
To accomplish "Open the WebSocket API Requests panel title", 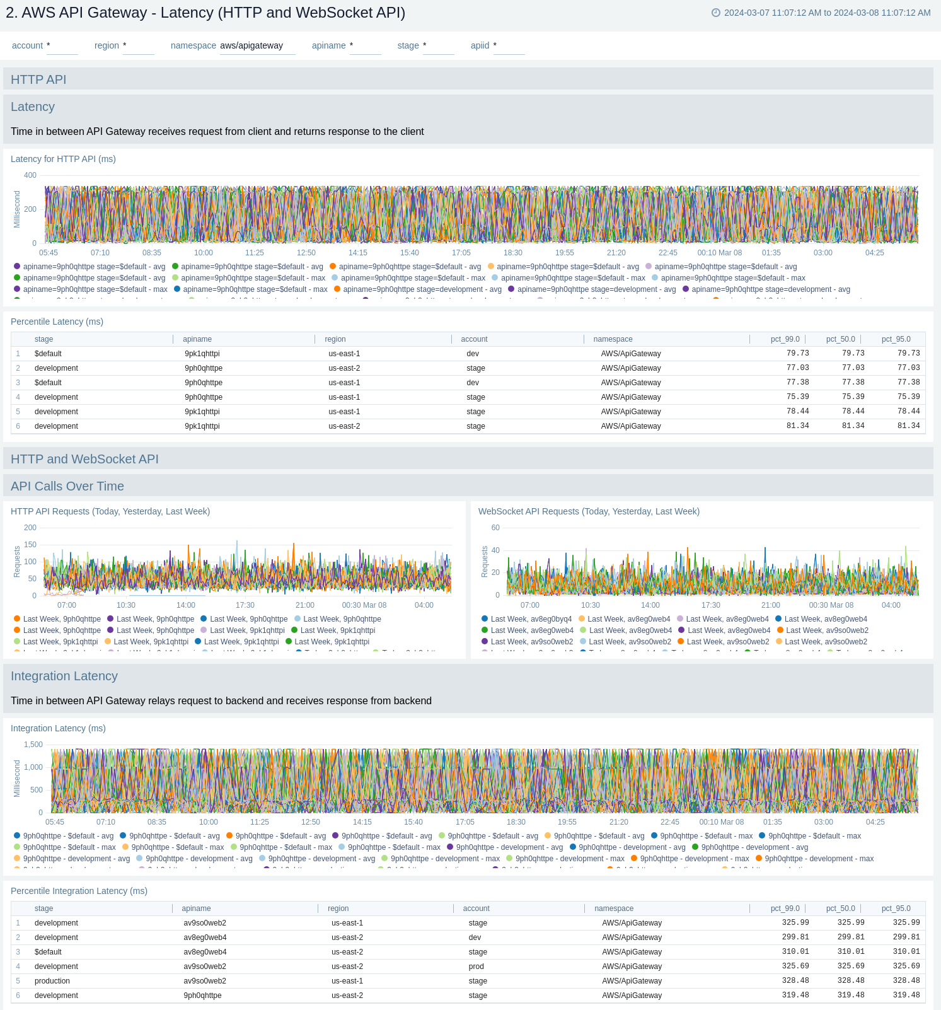I will click(589, 511).
